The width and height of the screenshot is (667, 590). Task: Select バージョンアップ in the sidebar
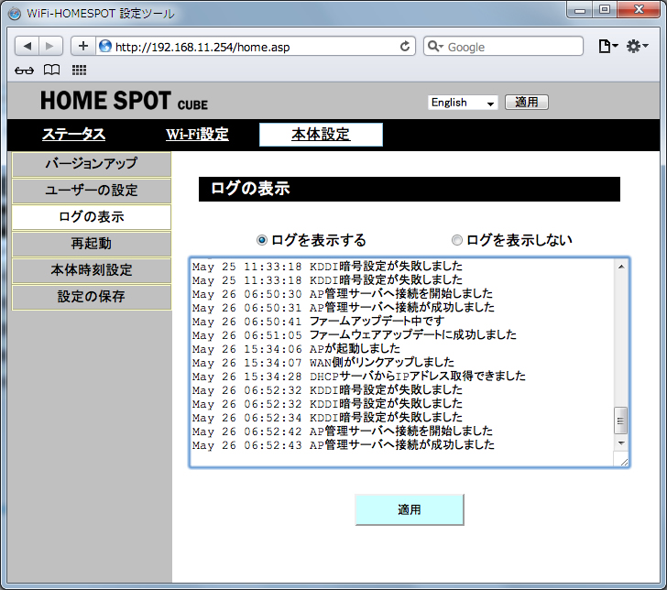point(92,164)
